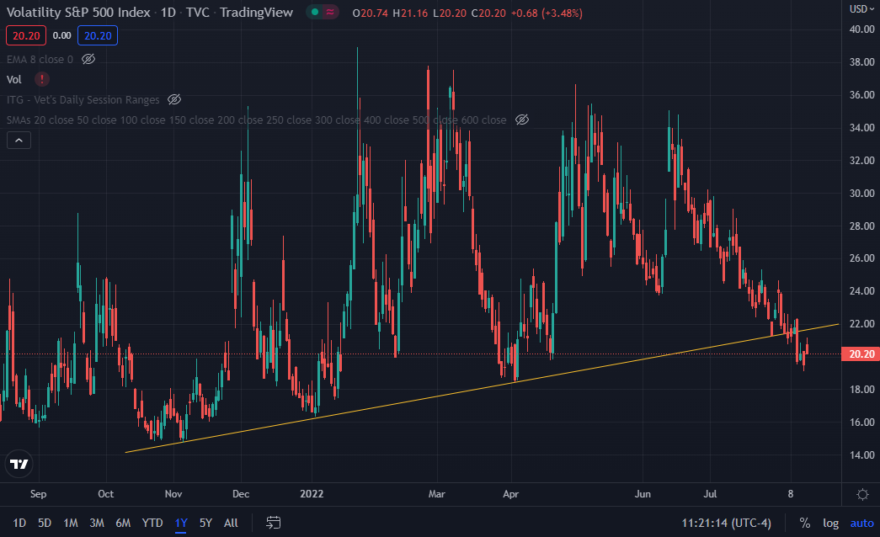Select the active 1Y date range

(181, 523)
